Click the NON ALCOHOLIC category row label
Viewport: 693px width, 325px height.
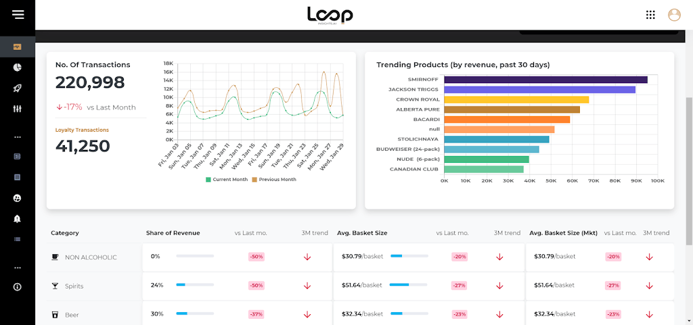coord(91,257)
